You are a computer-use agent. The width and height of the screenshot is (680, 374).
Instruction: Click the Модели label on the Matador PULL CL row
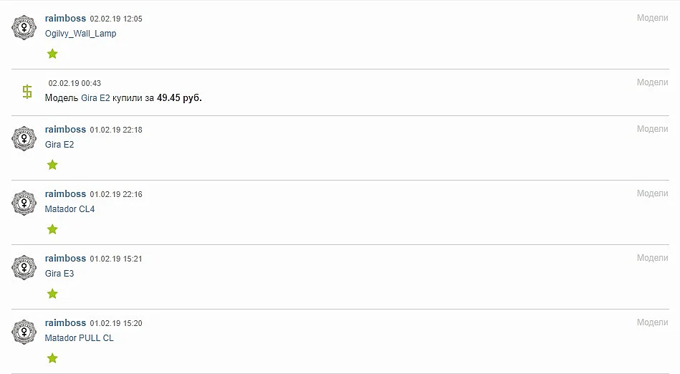(x=652, y=322)
